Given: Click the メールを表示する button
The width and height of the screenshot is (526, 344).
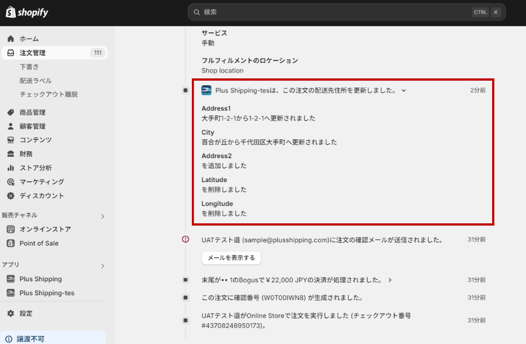Looking at the screenshot, I should [x=231, y=258].
